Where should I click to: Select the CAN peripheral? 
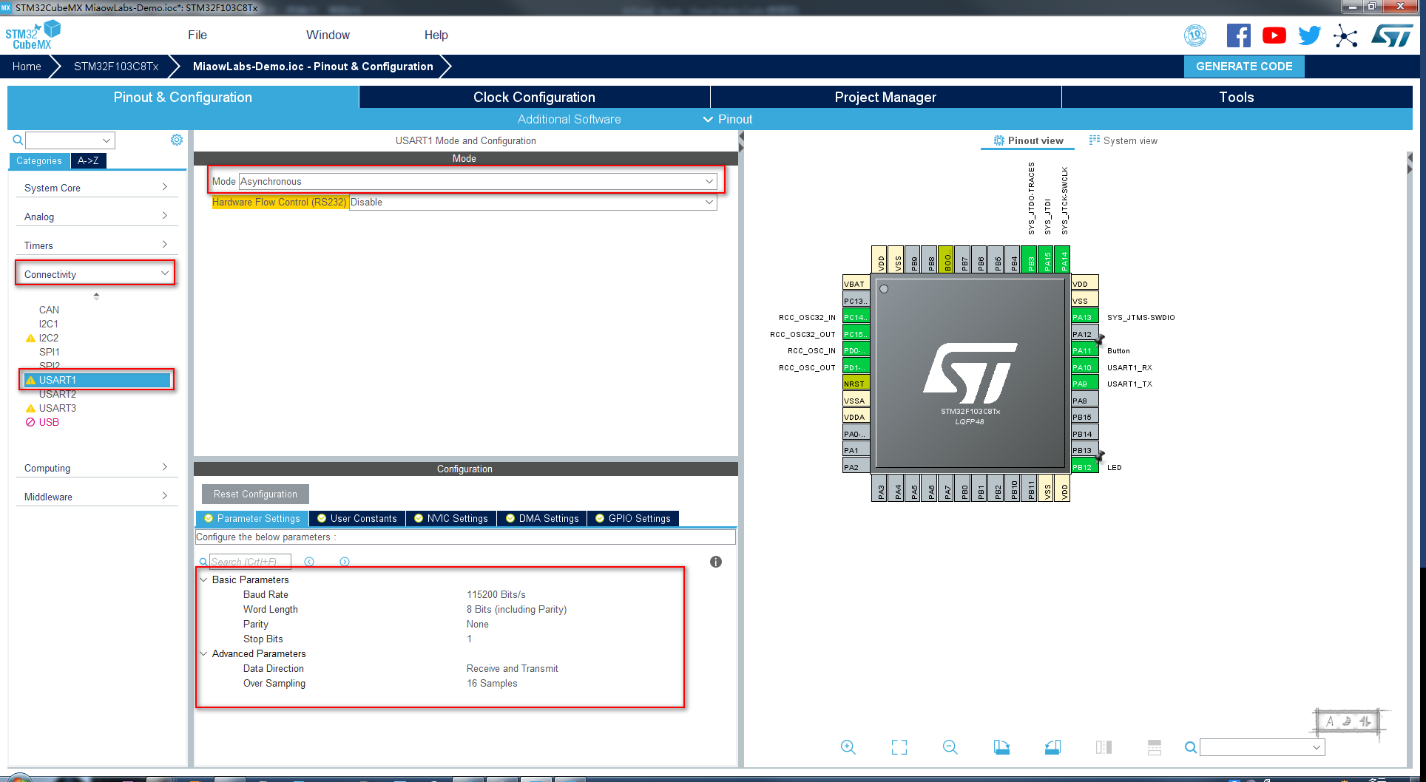coord(49,310)
